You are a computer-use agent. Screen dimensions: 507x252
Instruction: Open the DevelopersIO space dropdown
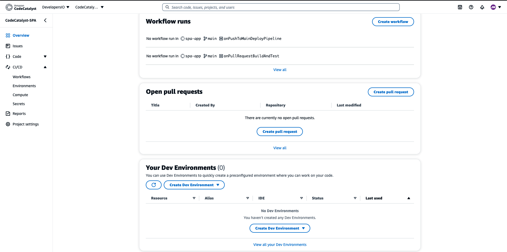coord(56,7)
